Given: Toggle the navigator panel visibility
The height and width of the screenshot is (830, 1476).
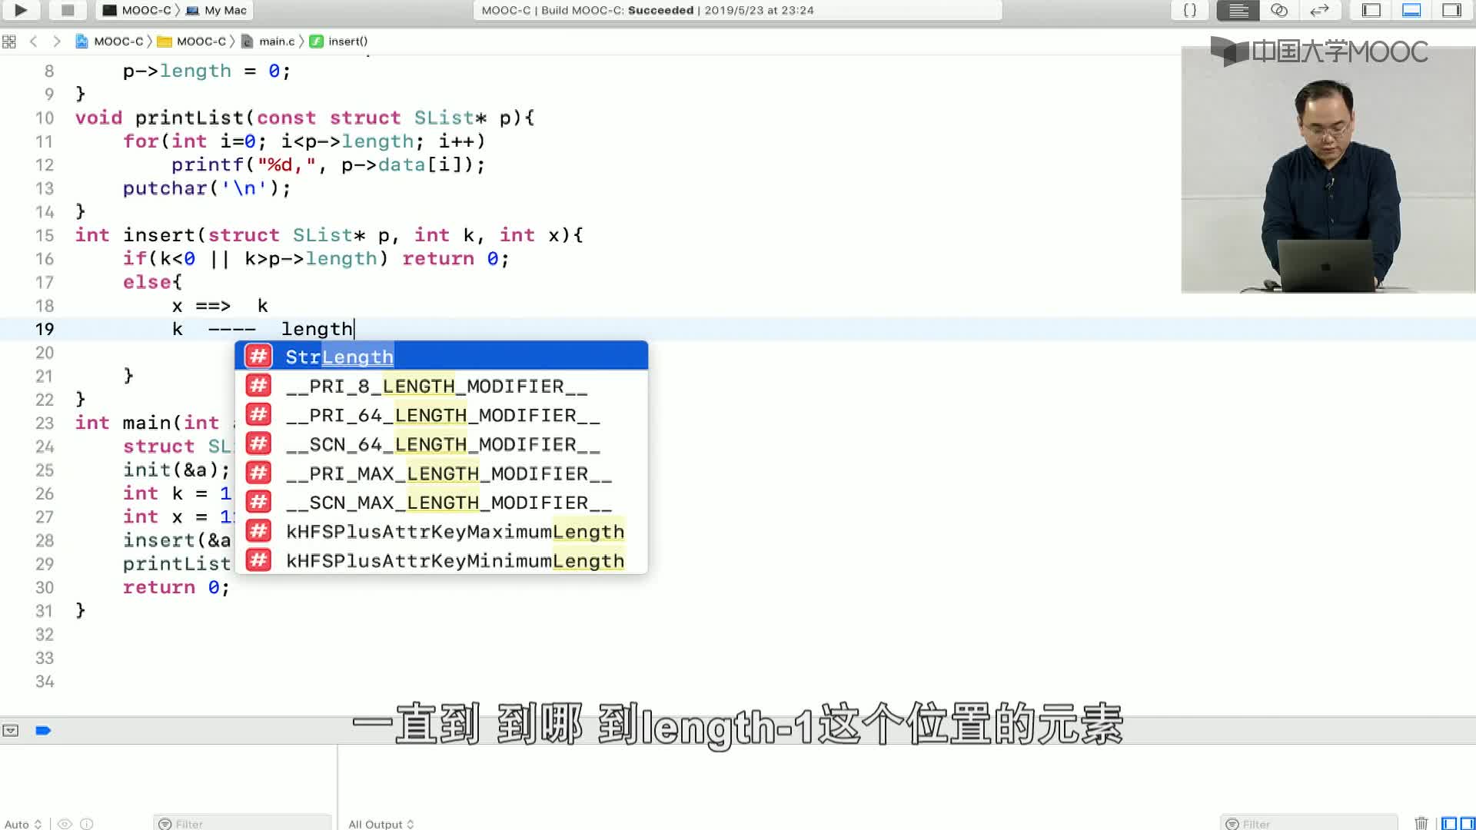Looking at the screenshot, I should (x=1371, y=10).
